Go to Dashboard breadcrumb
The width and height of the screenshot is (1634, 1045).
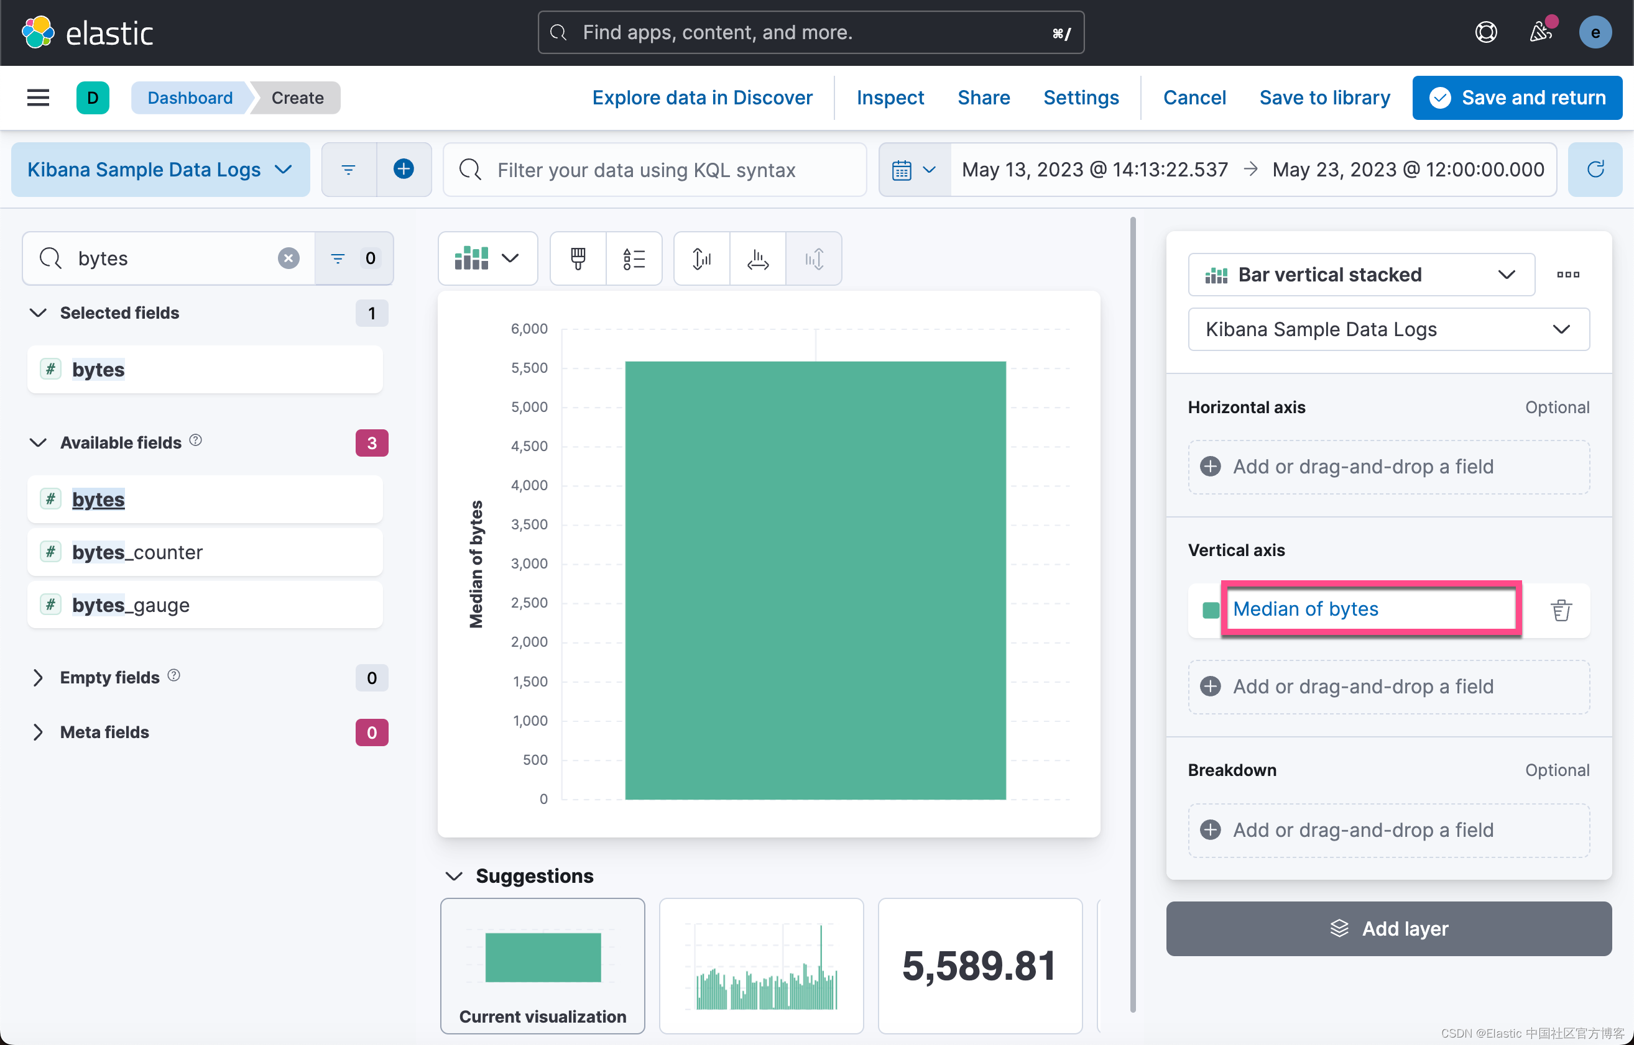pyautogui.click(x=190, y=98)
